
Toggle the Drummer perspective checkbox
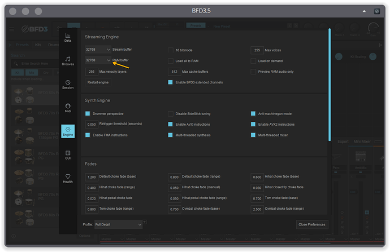click(88, 113)
